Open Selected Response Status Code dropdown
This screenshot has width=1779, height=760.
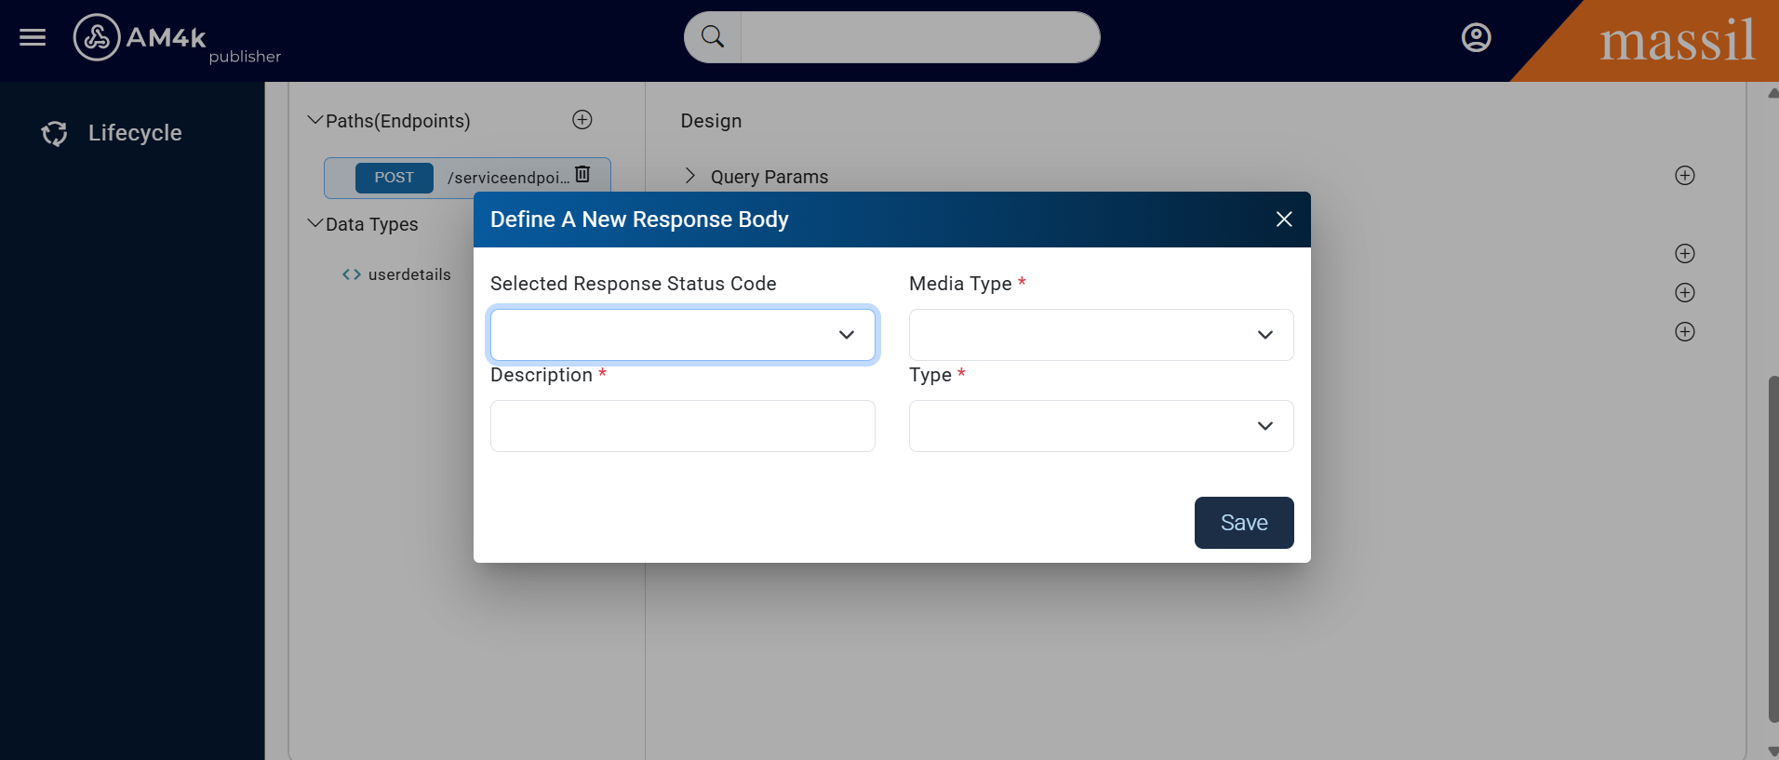point(682,335)
